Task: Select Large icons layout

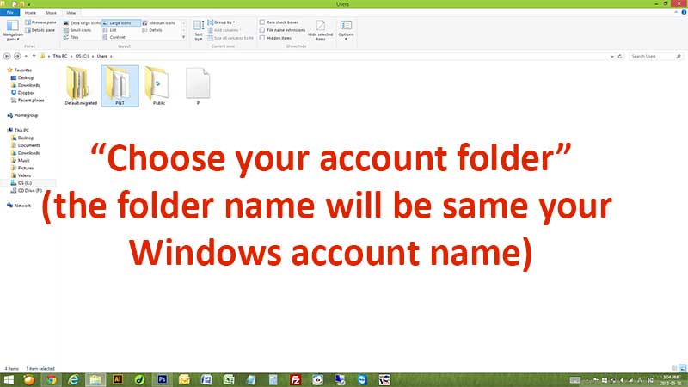Action: click(121, 23)
